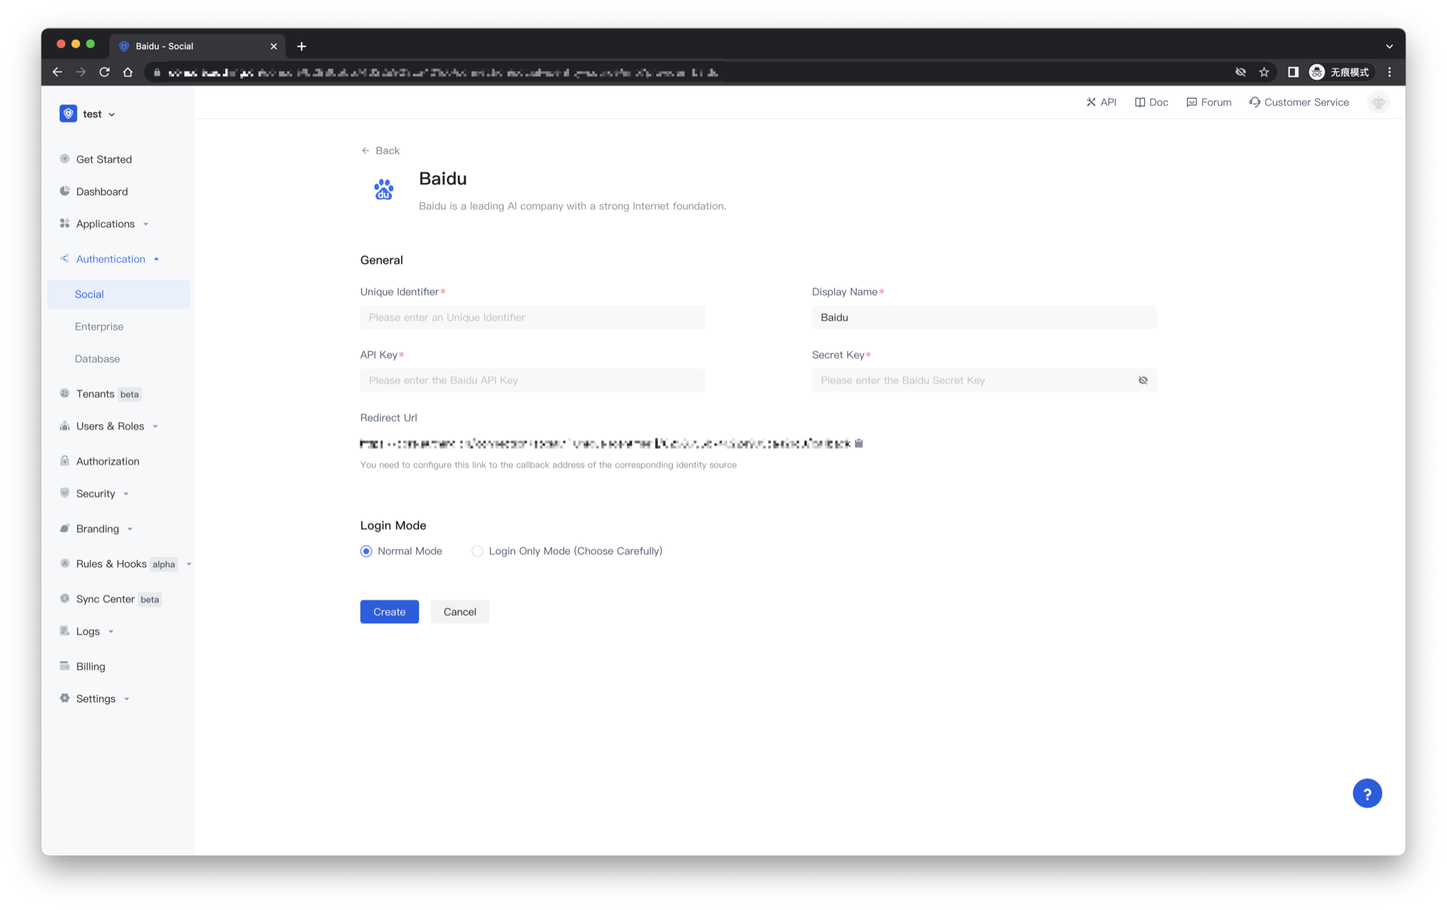Go Back using the back link
The height and width of the screenshot is (910, 1447).
[381, 150]
